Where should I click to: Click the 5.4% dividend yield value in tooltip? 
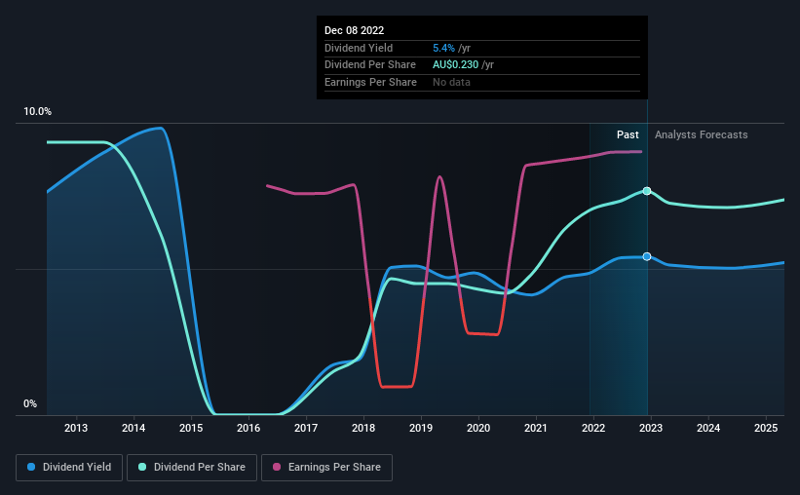(443, 48)
